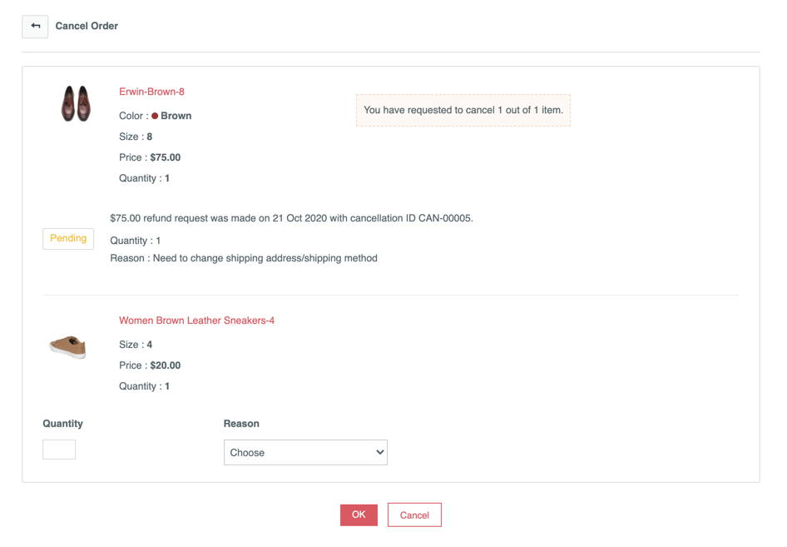The image size is (787, 547).
Task: Open the Women Brown Leather Sneakers-4 link
Action: click(196, 321)
